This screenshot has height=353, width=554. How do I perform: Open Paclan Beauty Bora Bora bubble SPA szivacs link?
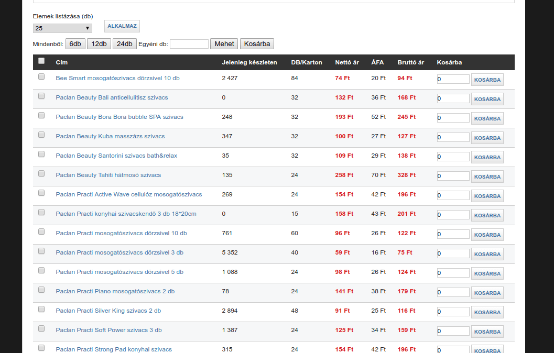tap(120, 117)
